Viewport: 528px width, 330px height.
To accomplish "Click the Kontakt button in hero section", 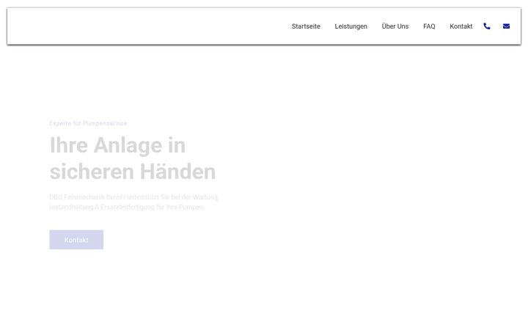I will tap(76, 240).
